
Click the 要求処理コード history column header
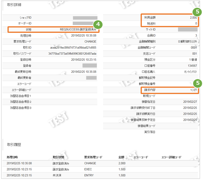(93, 157)
